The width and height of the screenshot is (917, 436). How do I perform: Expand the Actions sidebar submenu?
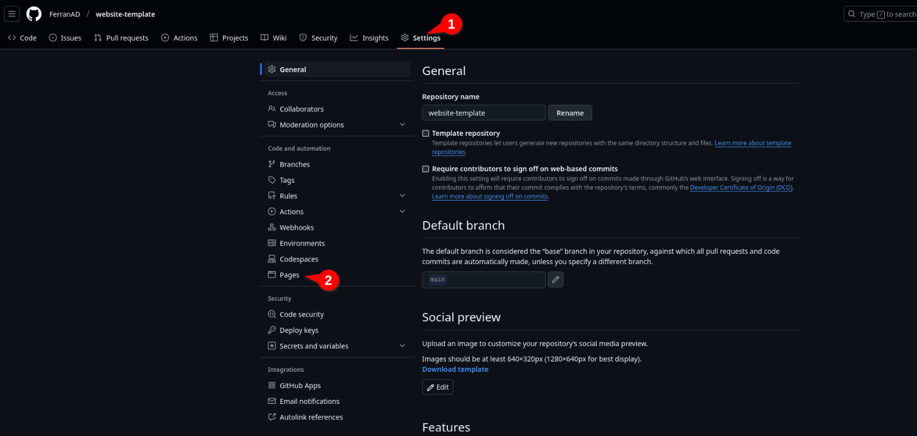[x=402, y=211]
